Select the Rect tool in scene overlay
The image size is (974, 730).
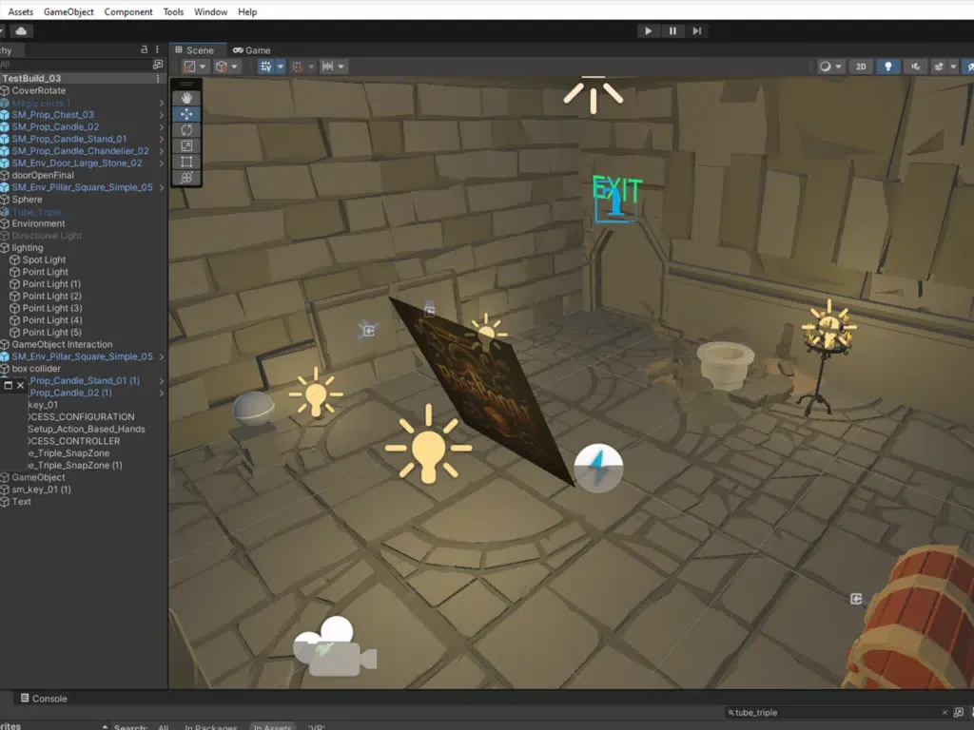186,162
